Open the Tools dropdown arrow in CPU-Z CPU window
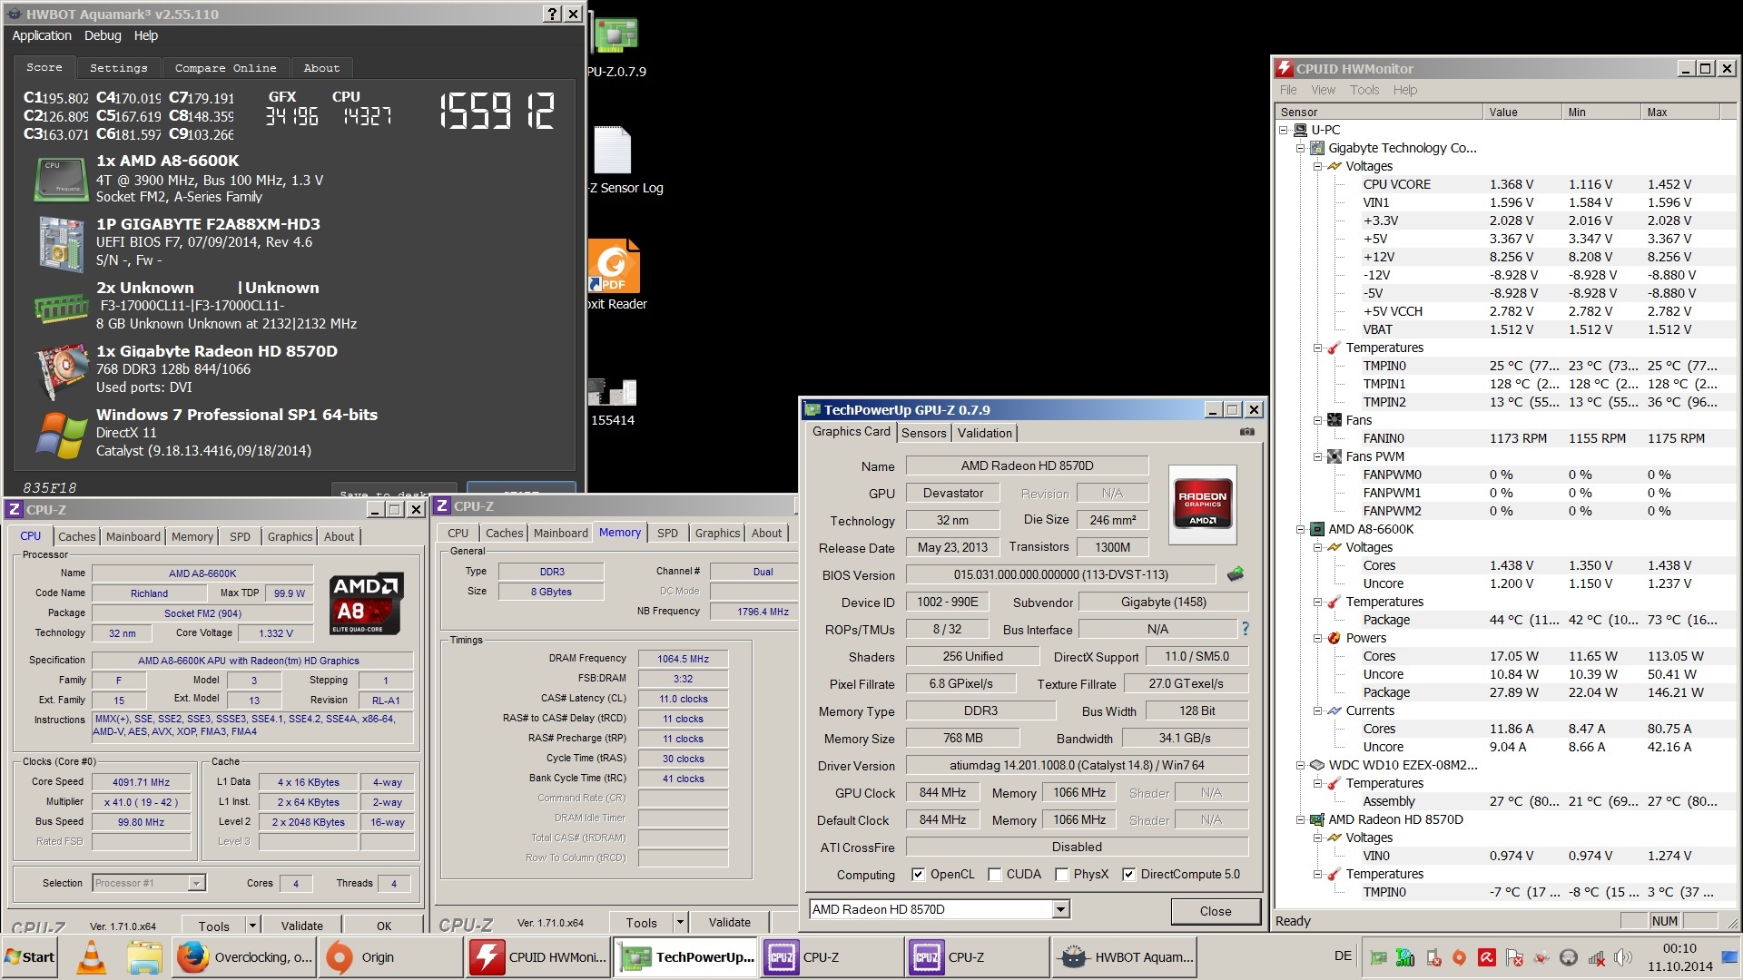This screenshot has height=980, width=1743. (252, 926)
